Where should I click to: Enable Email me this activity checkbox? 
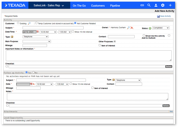[144, 35]
